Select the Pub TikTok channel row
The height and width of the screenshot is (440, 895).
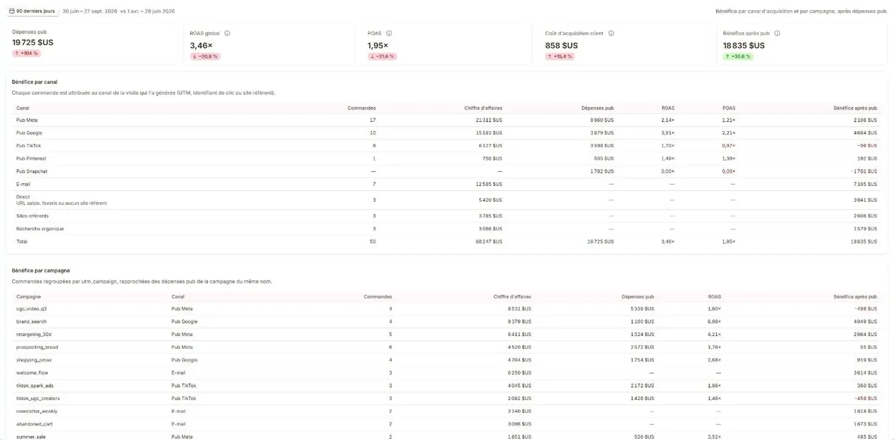coord(447,146)
